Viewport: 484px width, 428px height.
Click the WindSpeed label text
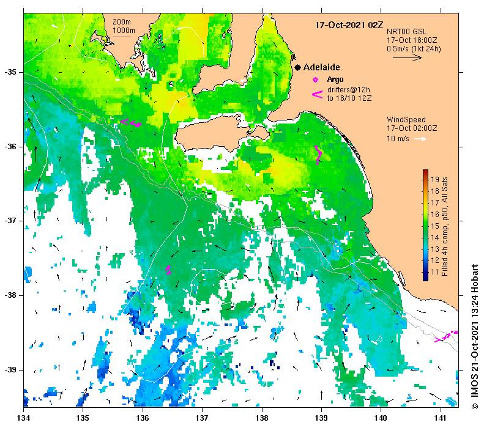click(406, 120)
